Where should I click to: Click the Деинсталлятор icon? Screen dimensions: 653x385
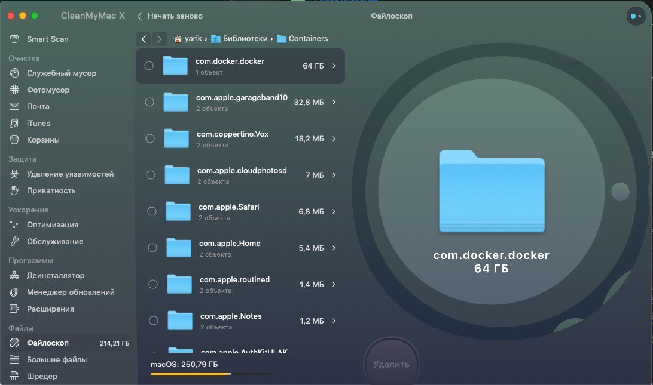coord(14,275)
